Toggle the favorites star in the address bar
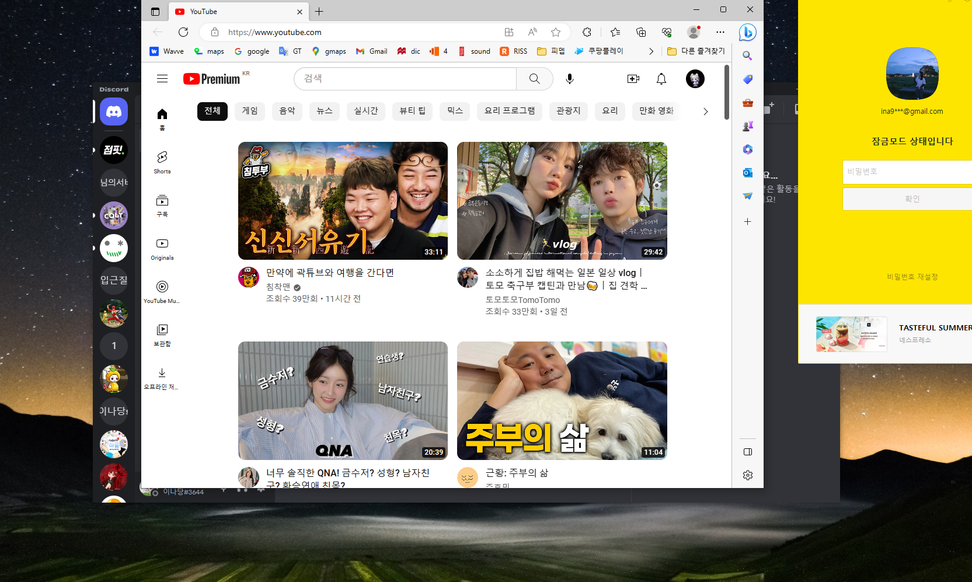Screen dimensions: 972x582 point(556,32)
